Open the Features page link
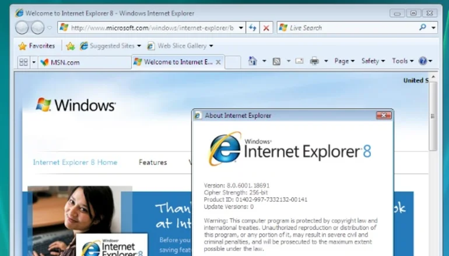 pyautogui.click(x=153, y=162)
